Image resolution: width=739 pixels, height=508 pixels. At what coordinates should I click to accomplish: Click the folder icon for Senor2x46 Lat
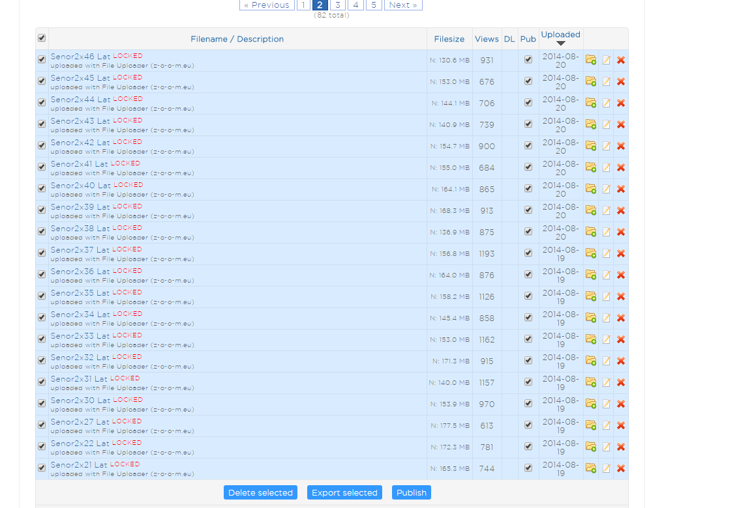click(591, 60)
